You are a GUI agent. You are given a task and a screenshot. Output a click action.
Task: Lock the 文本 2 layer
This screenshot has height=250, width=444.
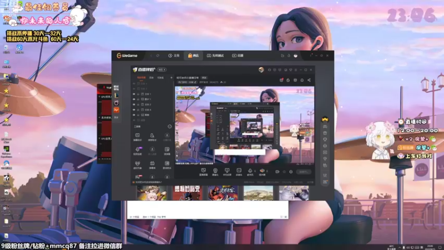(138, 104)
